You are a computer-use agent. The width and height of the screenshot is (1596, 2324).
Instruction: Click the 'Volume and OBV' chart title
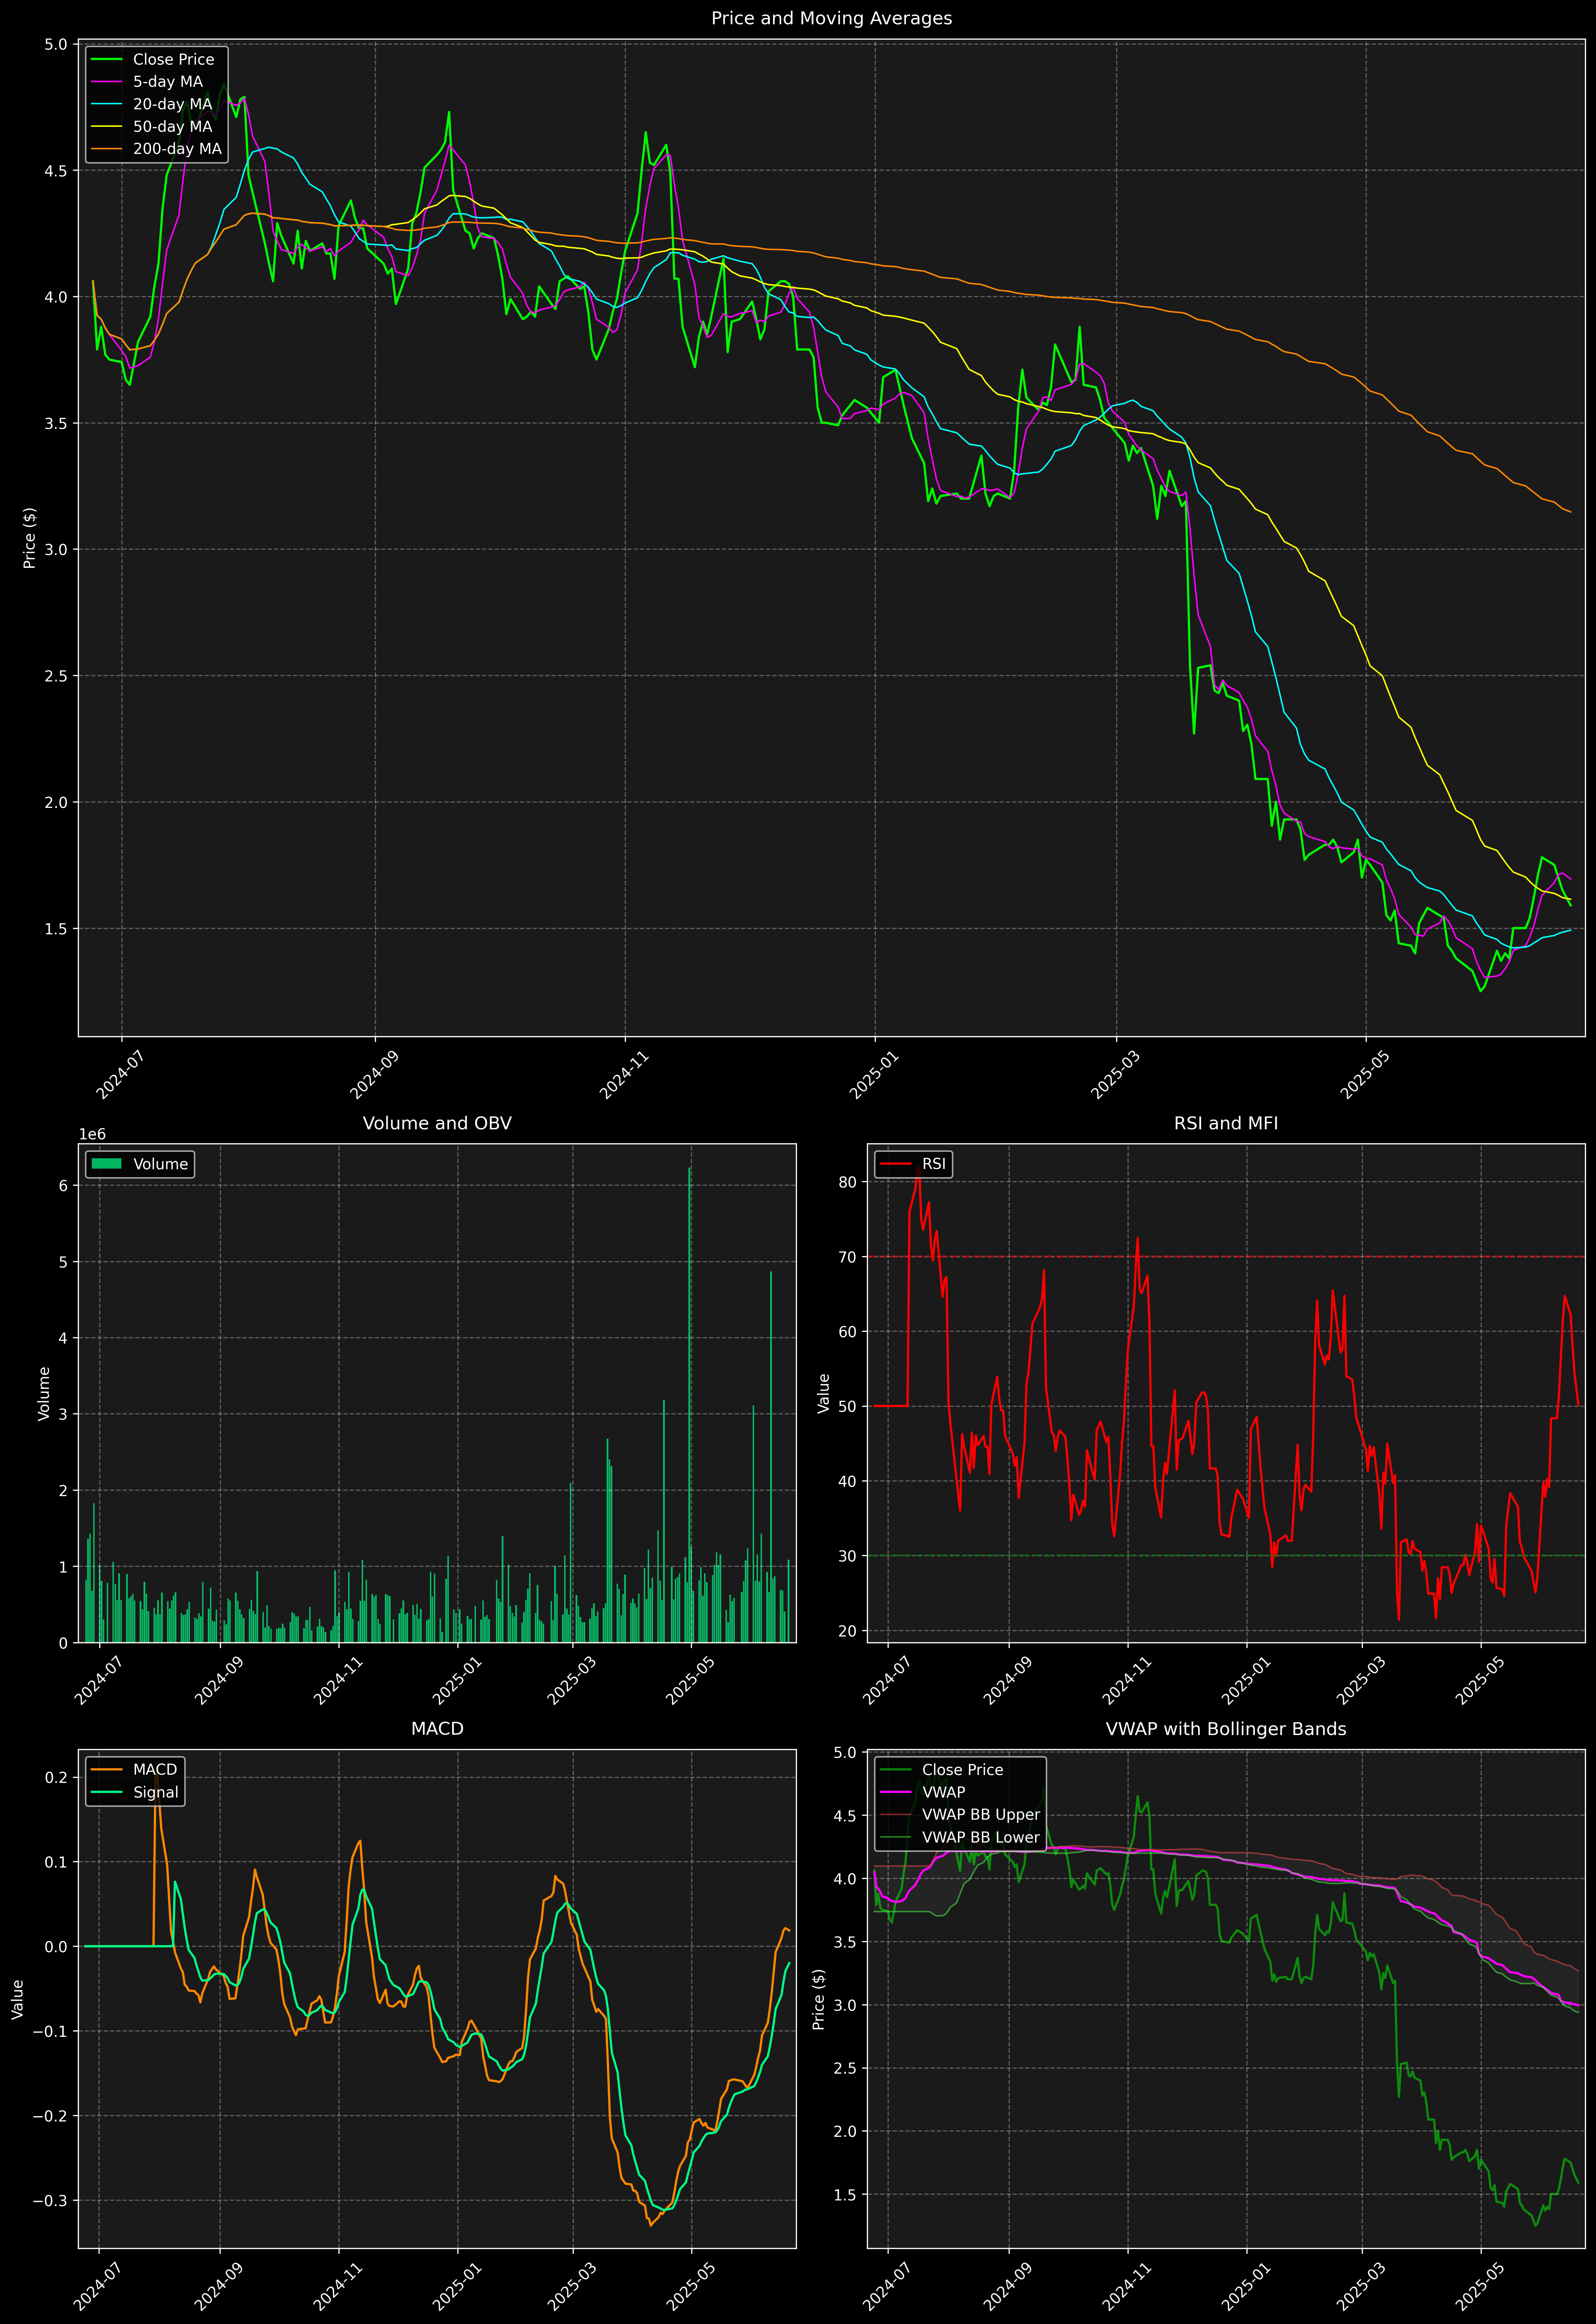(437, 1123)
